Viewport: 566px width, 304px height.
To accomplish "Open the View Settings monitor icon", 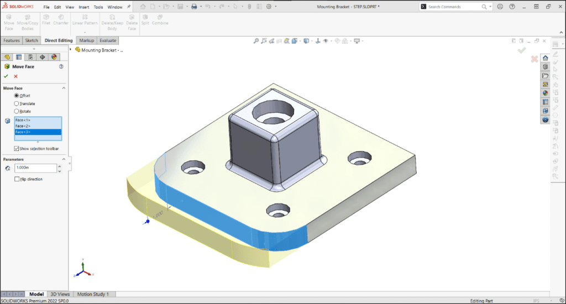I will [357, 41].
